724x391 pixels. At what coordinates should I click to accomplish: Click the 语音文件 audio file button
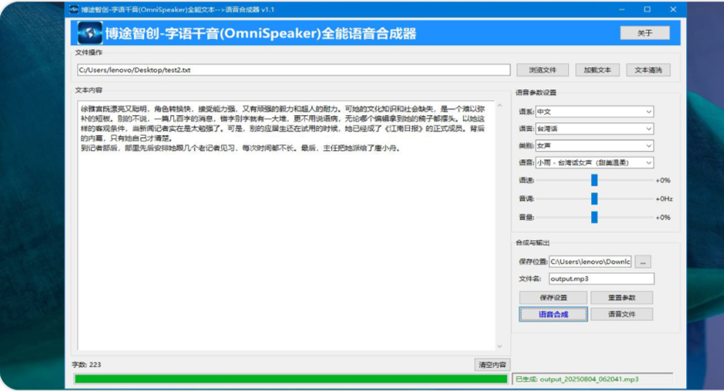click(622, 314)
